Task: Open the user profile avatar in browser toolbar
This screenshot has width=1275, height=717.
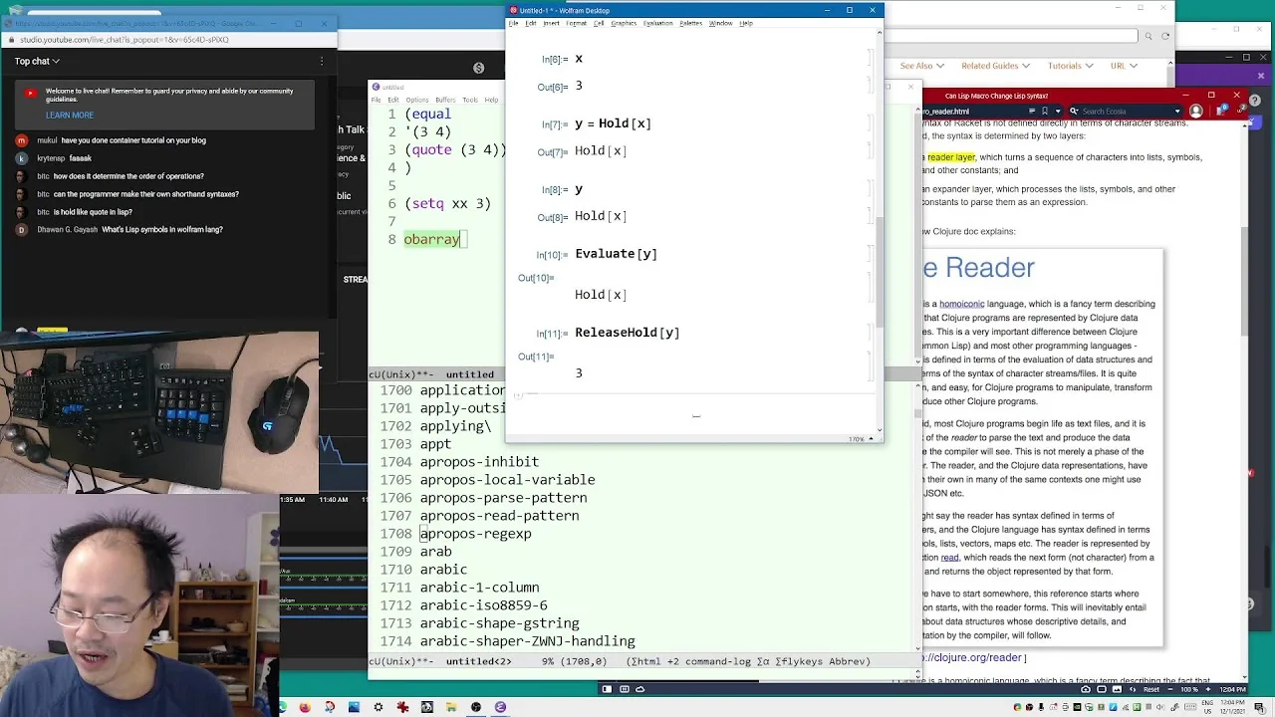Action: [x=1195, y=112]
